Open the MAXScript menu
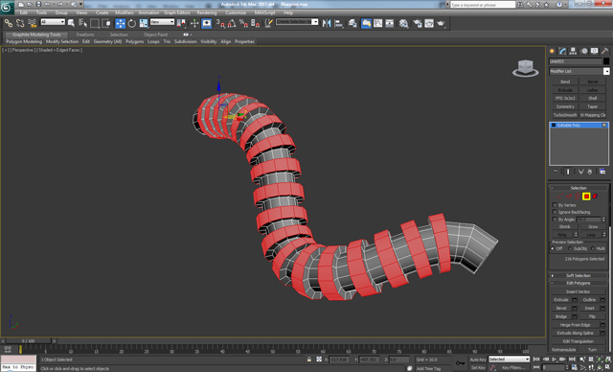The image size is (613, 372). 264,12
